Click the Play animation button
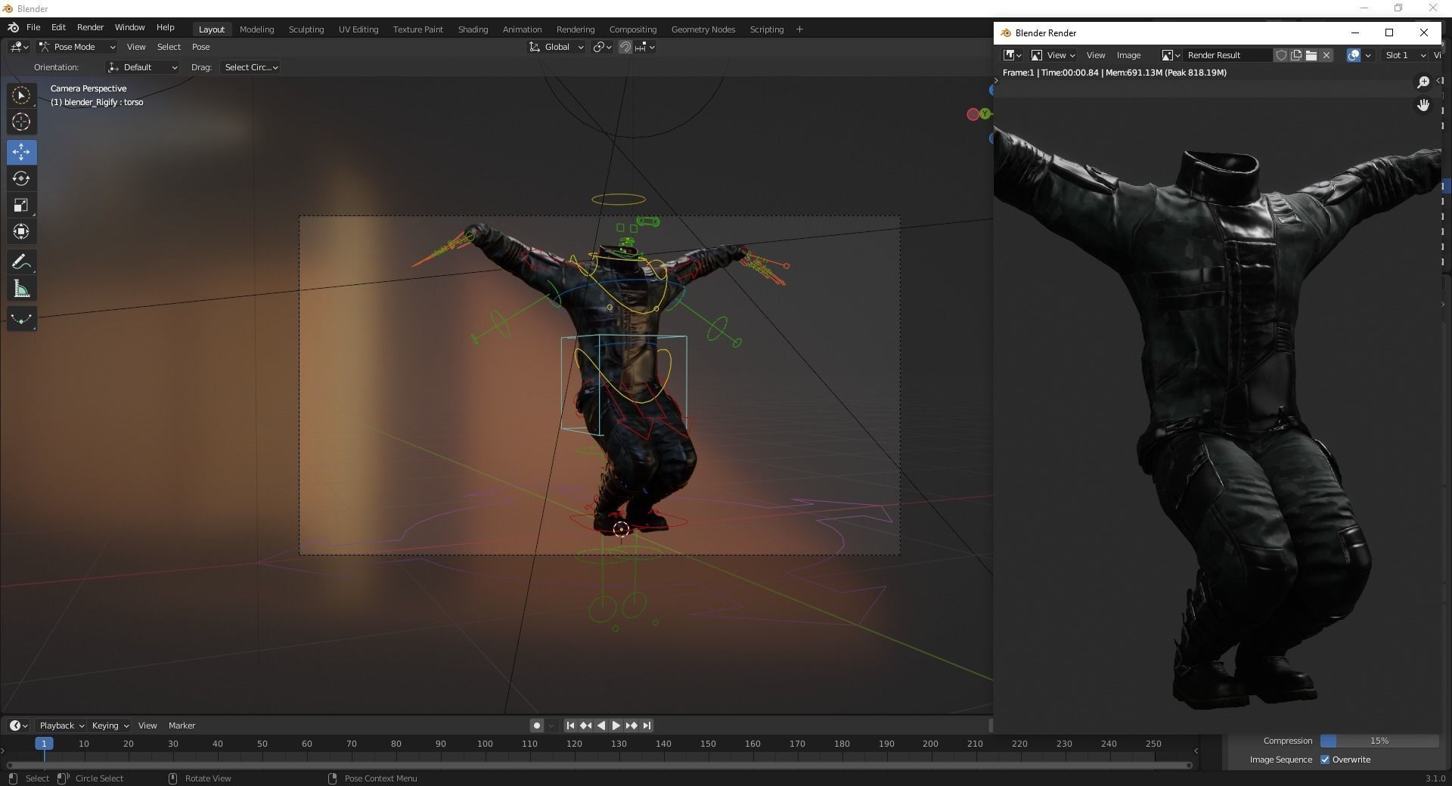 [616, 726]
